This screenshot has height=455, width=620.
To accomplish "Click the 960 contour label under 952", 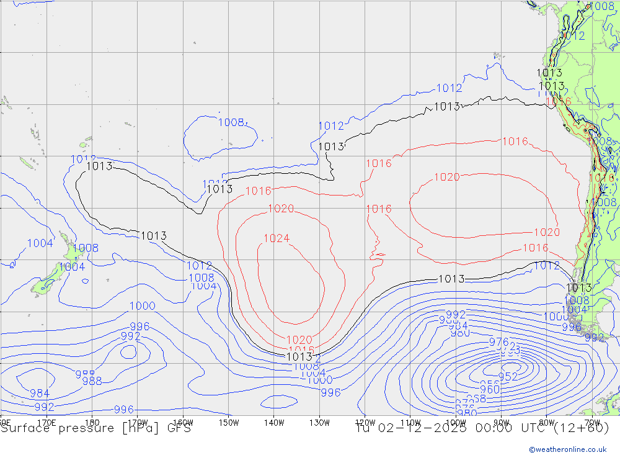I will coord(490,389).
